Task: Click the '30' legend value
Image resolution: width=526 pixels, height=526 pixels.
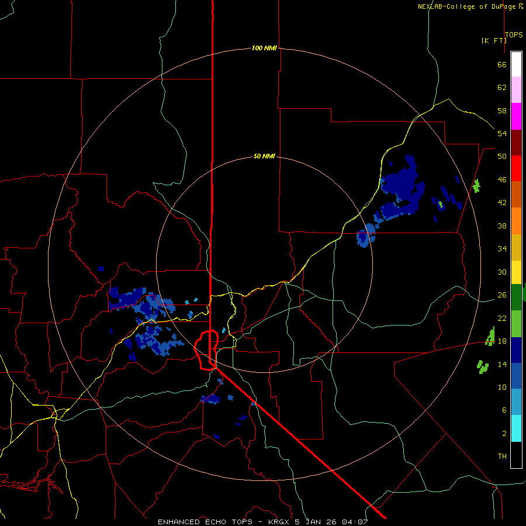Action: [502, 272]
